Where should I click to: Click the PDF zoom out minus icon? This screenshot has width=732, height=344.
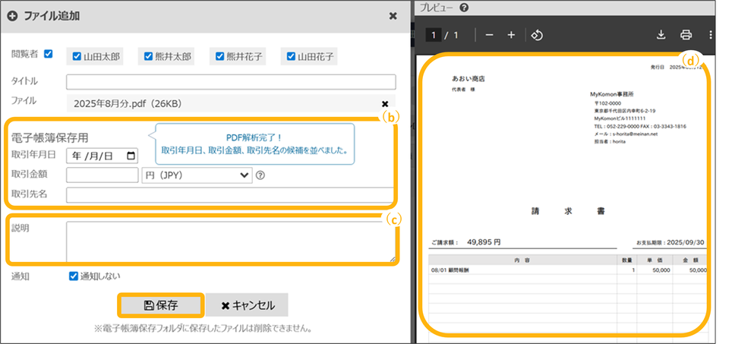[489, 35]
